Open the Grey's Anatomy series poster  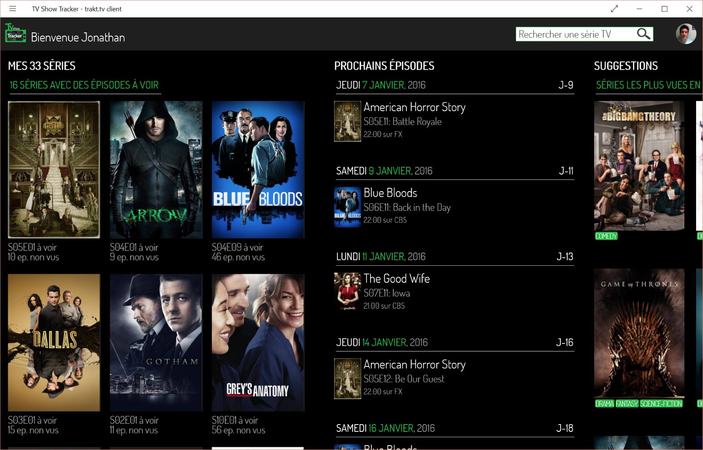[x=258, y=343]
